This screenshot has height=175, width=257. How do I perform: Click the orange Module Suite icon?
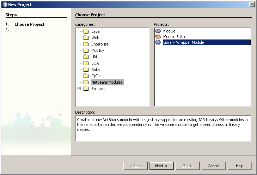point(158,37)
